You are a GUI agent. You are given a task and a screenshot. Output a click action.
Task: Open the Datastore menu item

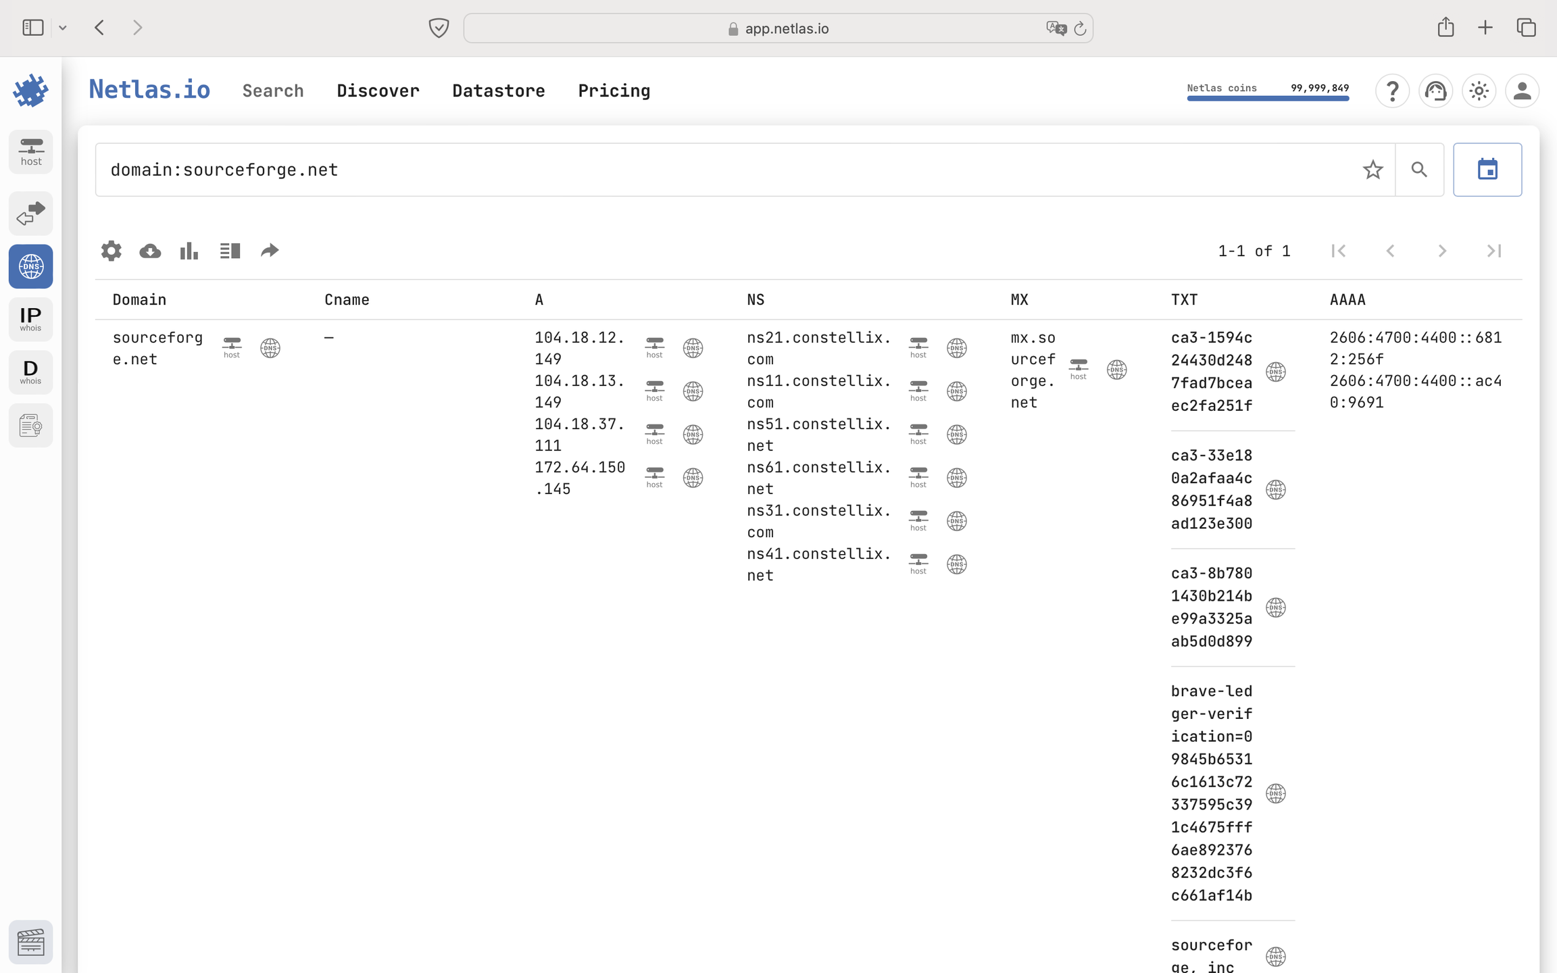click(x=498, y=91)
